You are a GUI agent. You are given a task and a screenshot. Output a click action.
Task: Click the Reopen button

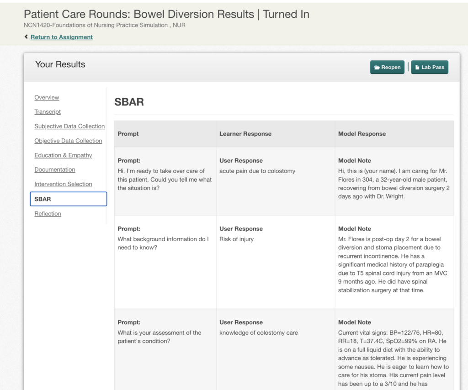point(387,67)
